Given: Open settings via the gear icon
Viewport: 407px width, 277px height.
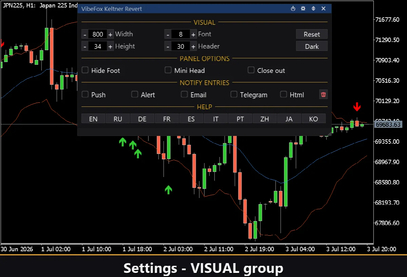Looking at the screenshot, I should click(303, 9).
